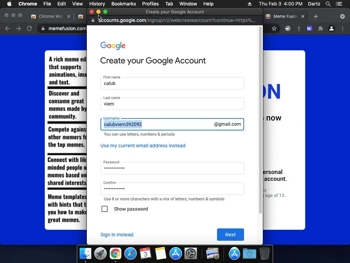Viewport: 350px width, 263px height.
Task: Click the Confirm password field
Action: point(172,189)
